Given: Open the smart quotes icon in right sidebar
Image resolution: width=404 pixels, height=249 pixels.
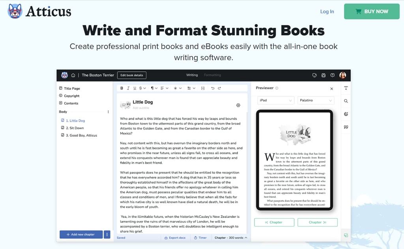Looking at the screenshot, I should (x=346, y=127).
